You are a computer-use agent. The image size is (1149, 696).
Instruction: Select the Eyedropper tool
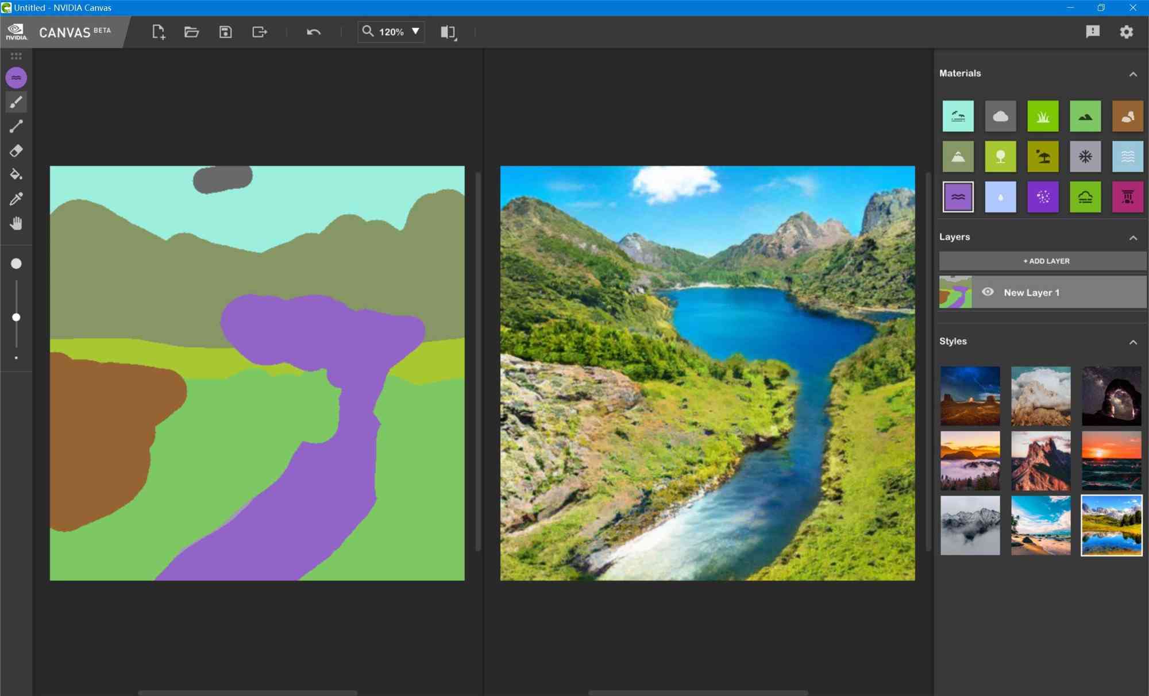coord(16,199)
